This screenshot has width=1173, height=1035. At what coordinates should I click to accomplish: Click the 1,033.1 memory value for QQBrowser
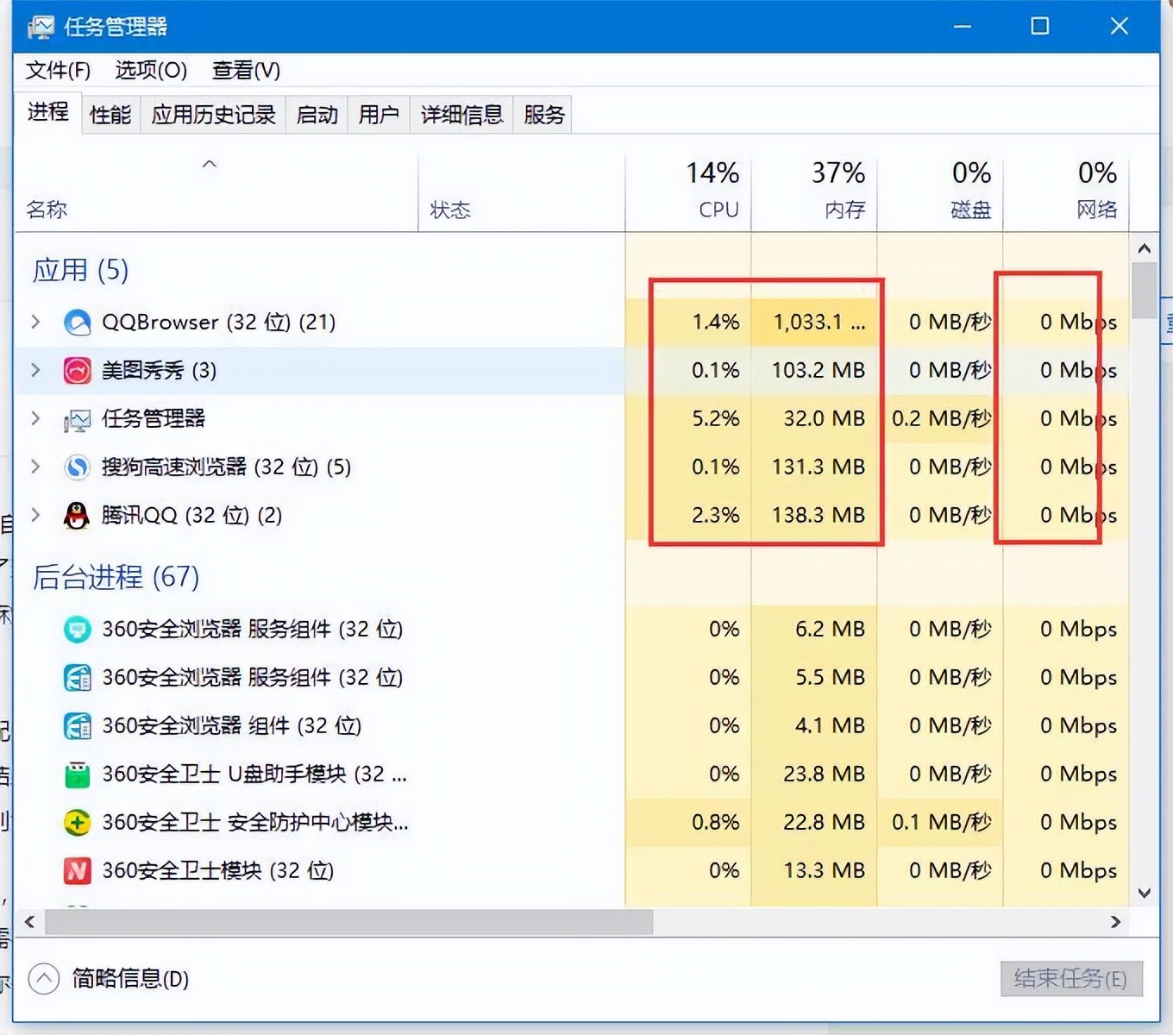point(819,323)
